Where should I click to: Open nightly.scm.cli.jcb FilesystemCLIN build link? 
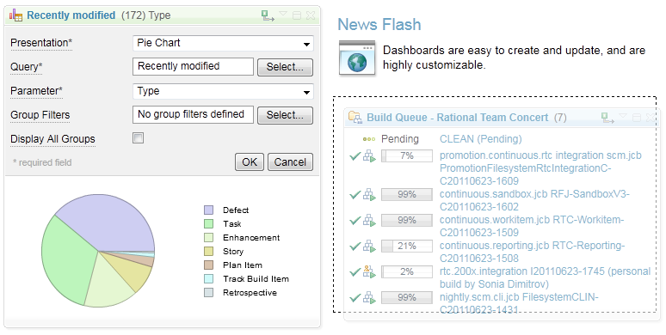519,303
